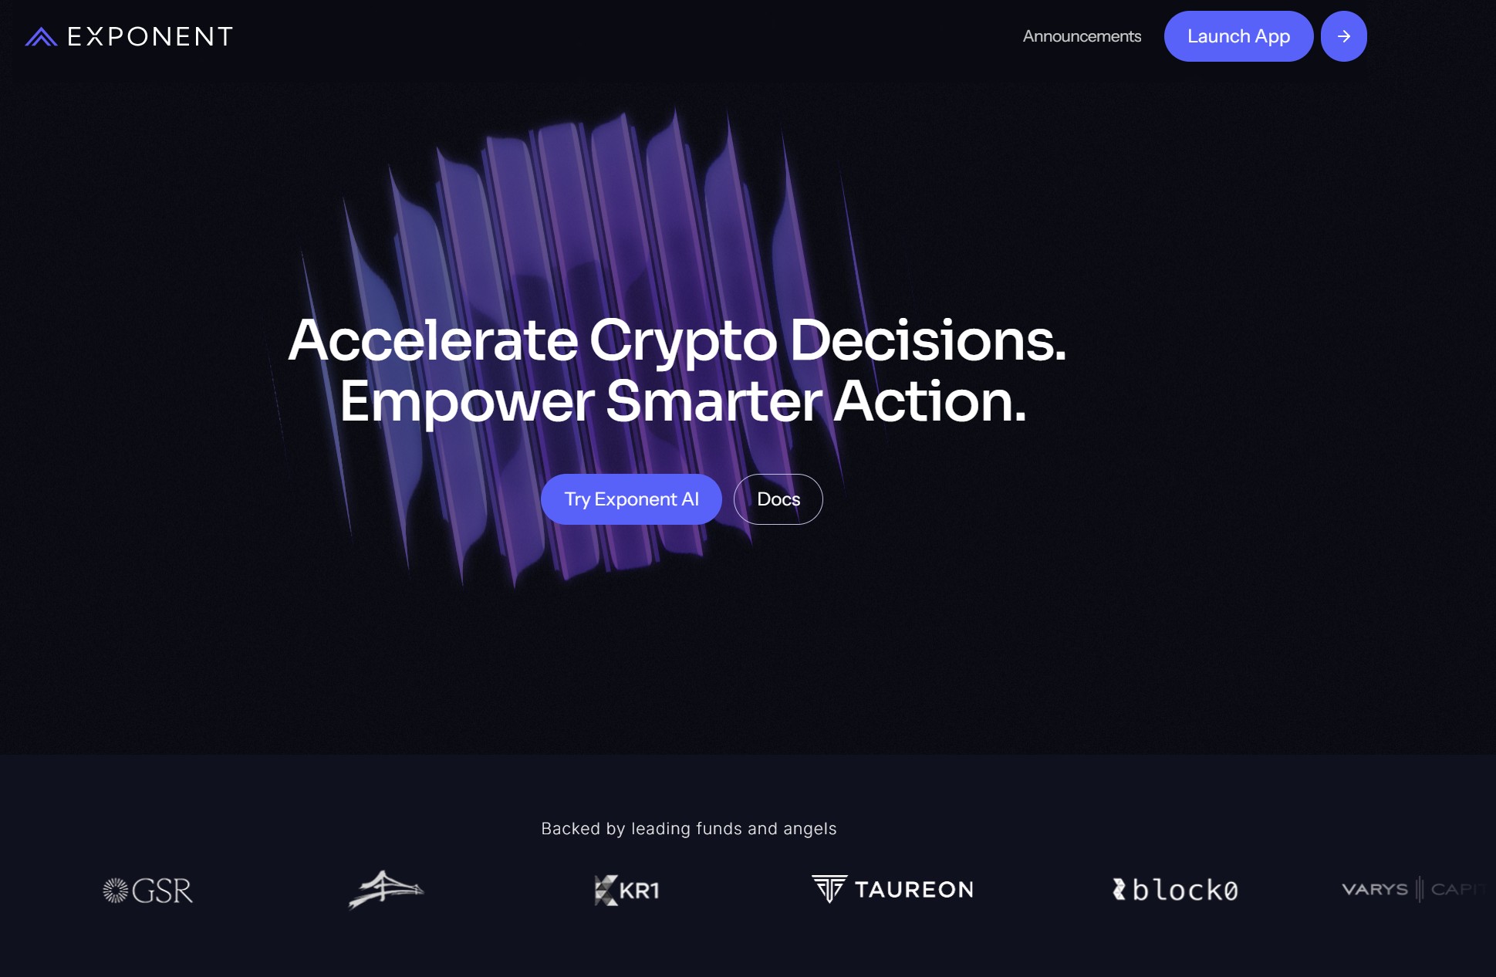Click the Taureon backer logo
Image resolution: width=1496 pixels, height=977 pixels.
[893, 889]
